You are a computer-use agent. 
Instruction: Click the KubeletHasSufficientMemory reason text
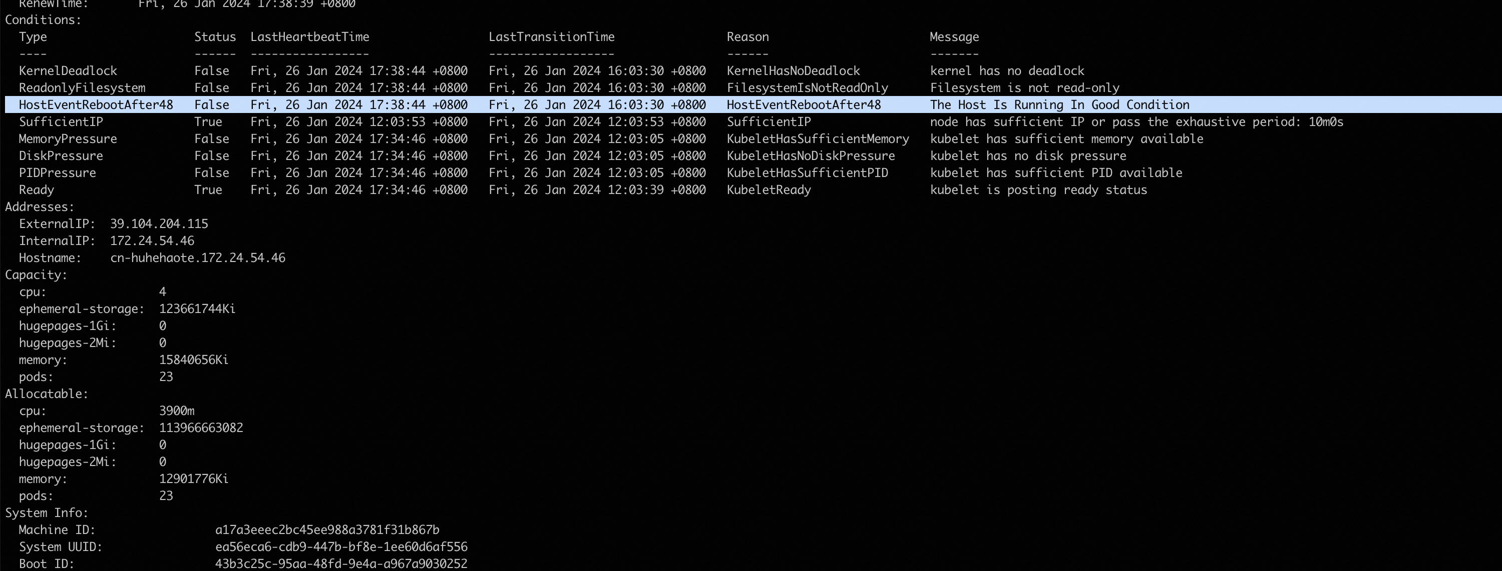818,139
